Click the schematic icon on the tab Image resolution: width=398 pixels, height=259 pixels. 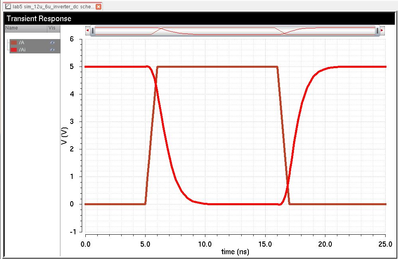pyautogui.click(x=8, y=7)
